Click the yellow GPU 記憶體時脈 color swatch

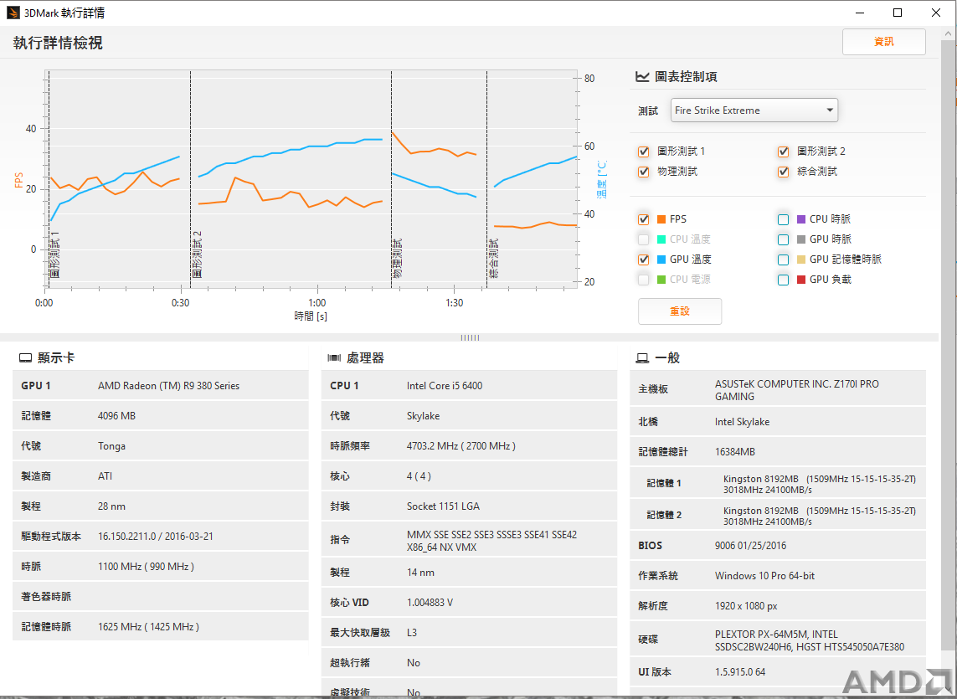tap(801, 260)
